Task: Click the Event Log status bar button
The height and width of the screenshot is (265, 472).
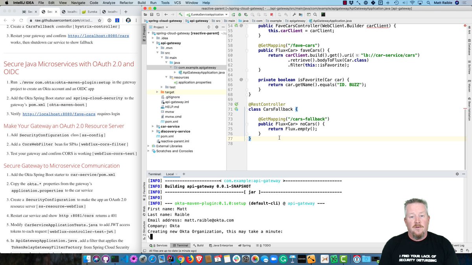Action: coord(459,245)
